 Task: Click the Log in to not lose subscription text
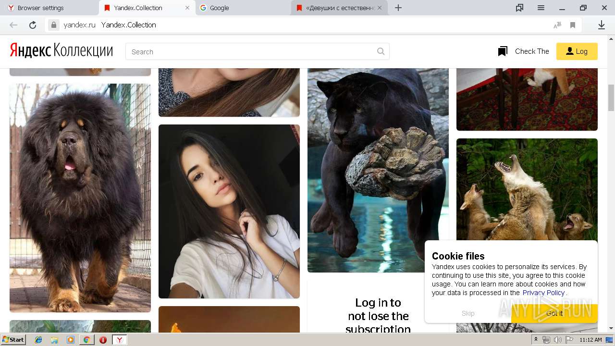(378, 316)
